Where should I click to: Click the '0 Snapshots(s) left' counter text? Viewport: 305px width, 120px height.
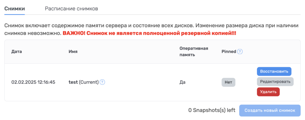tap(212, 110)
